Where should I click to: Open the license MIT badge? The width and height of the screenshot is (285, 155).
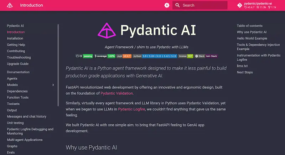186,56
